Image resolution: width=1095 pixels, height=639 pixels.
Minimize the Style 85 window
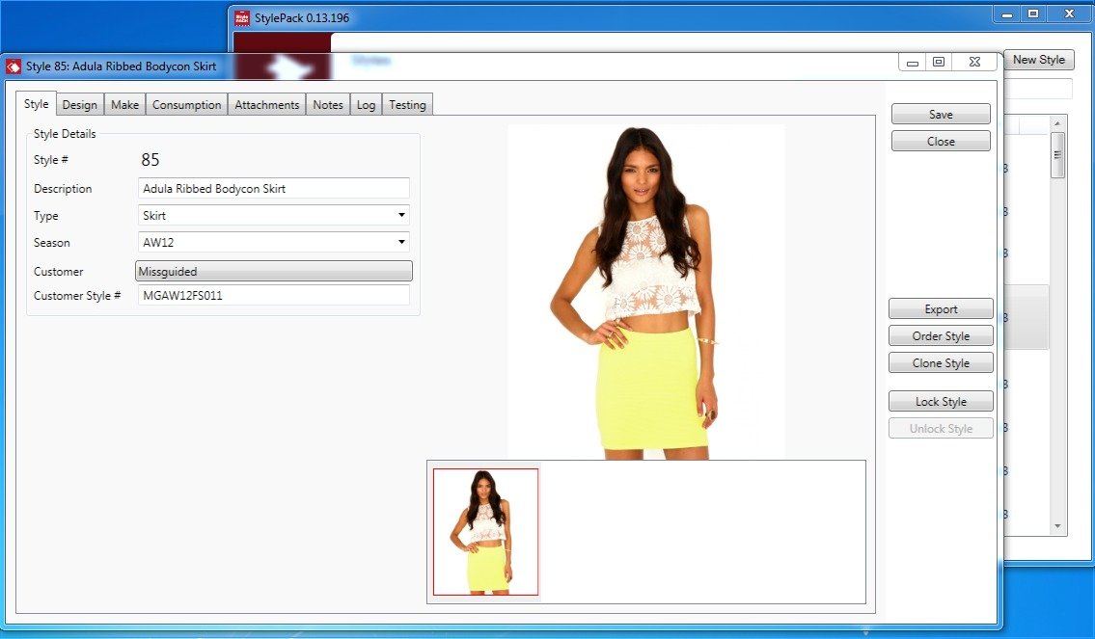[x=912, y=62]
